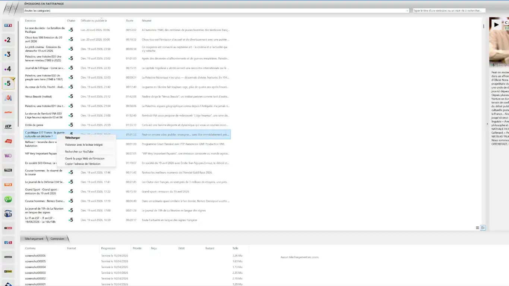This screenshot has height=286, width=509.
Task: Toggle the selected France 5 channel button
Action: point(8,83)
